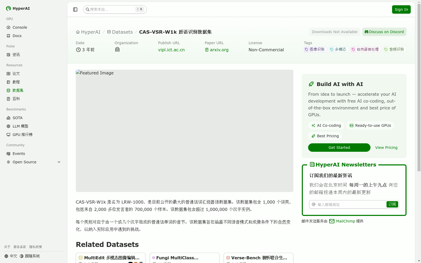Click the HyperAI Newsletters heading icon
421x263 pixels.
coord(312,165)
